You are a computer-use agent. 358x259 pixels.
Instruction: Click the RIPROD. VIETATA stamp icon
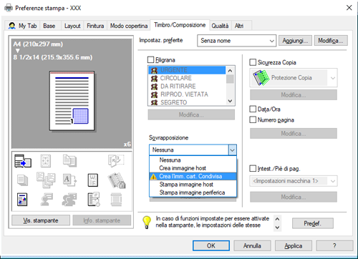pos(154,94)
